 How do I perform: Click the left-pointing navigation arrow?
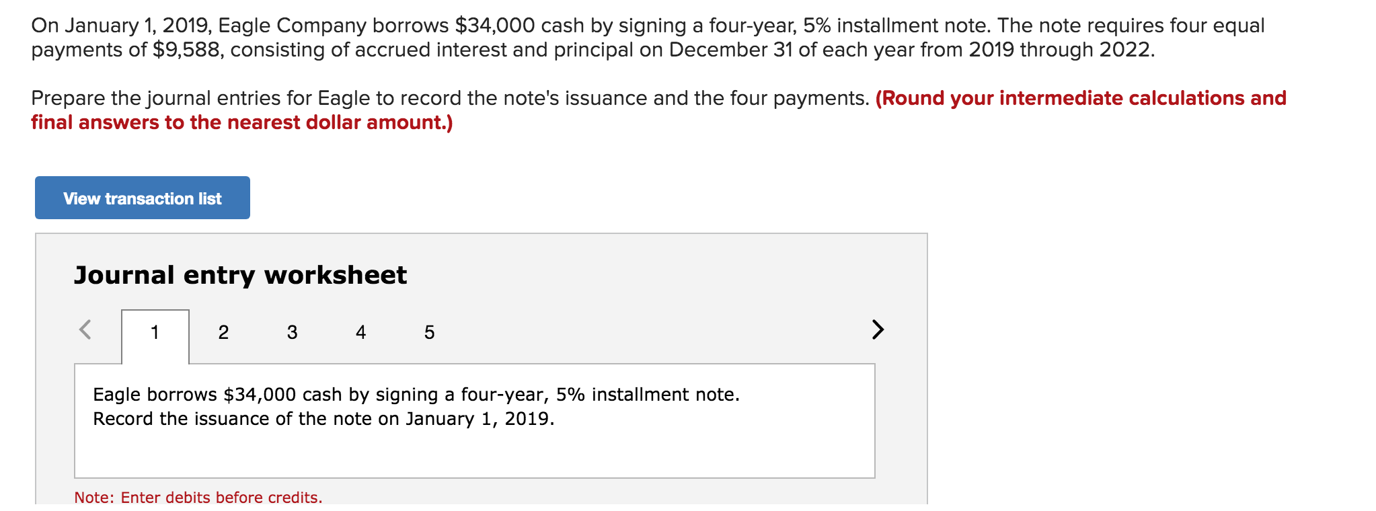click(x=86, y=330)
